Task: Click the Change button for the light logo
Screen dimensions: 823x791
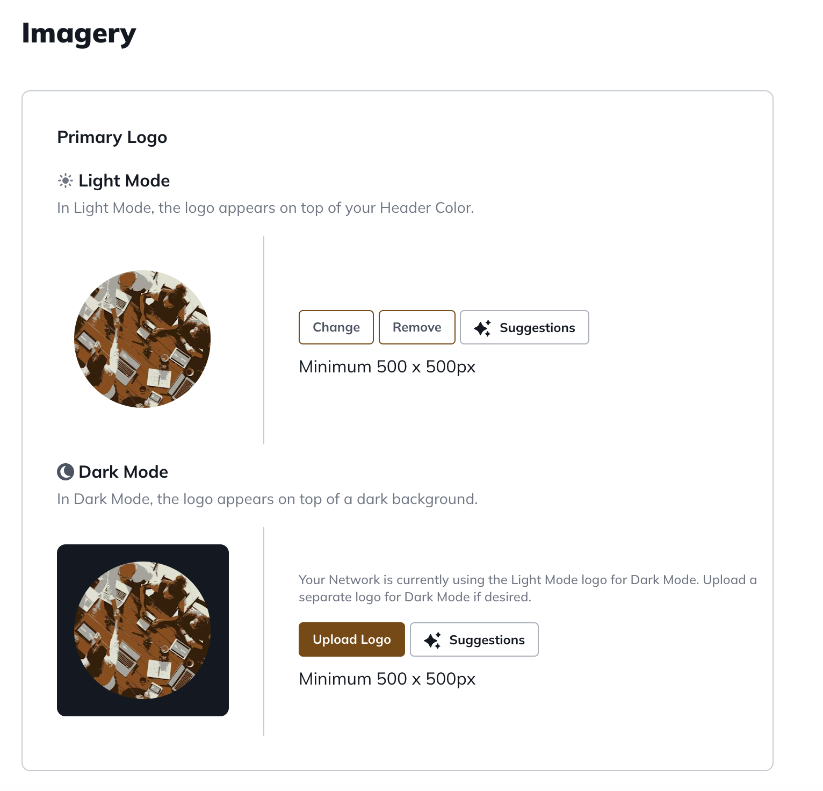Action: pyautogui.click(x=336, y=327)
